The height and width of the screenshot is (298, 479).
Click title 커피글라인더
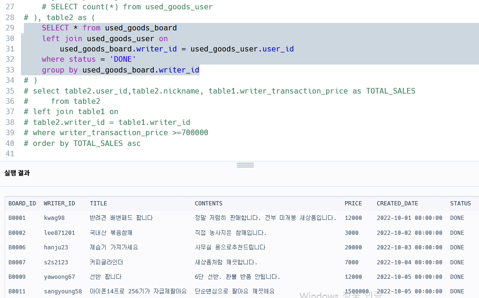tap(106, 262)
